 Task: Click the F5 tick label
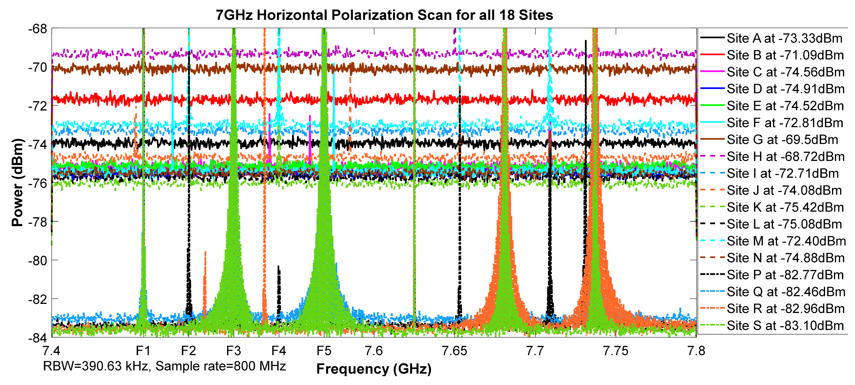(x=324, y=351)
